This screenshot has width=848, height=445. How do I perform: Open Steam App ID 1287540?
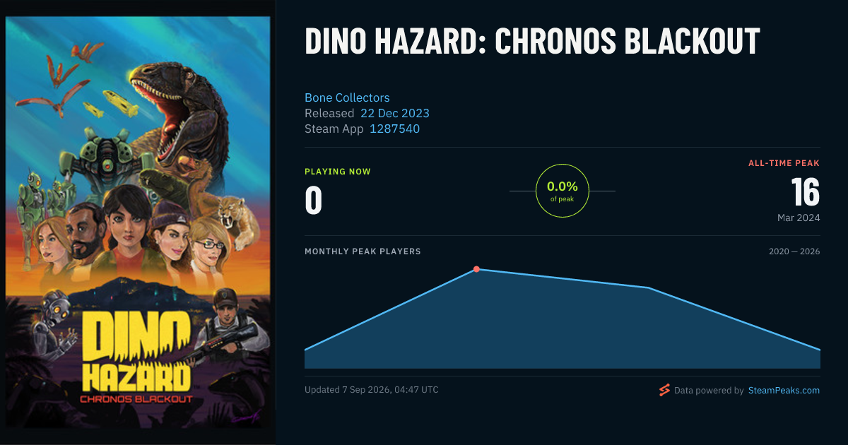(395, 129)
